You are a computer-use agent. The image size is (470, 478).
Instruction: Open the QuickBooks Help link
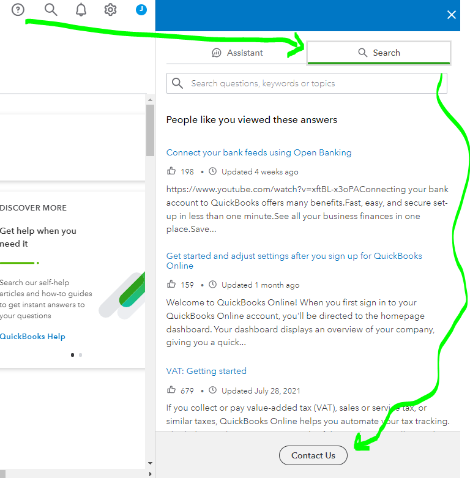[32, 337]
